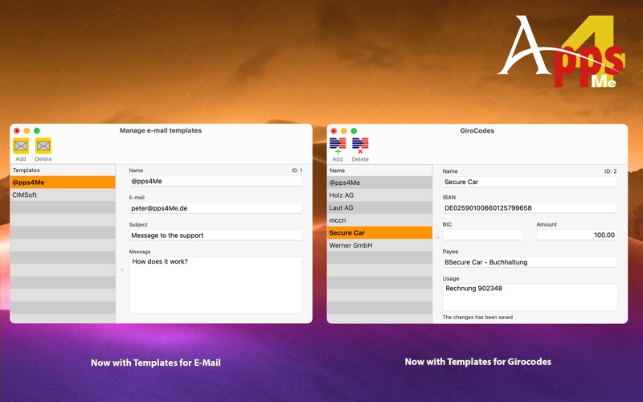Click the Usage text area 'Rechnung 902348'

(x=530, y=297)
